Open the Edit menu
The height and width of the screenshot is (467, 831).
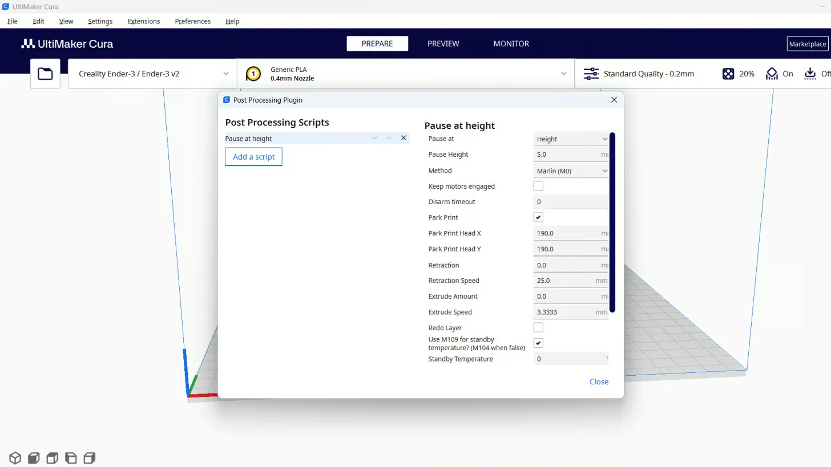pyautogui.click(x=38, y=21)
